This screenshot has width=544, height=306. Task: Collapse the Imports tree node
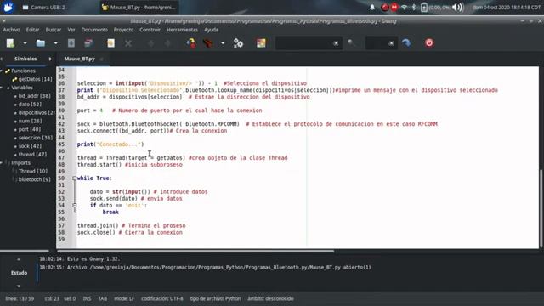(2, 162)
